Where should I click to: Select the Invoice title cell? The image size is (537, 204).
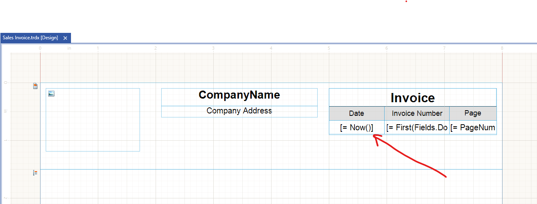coord(412,98)
